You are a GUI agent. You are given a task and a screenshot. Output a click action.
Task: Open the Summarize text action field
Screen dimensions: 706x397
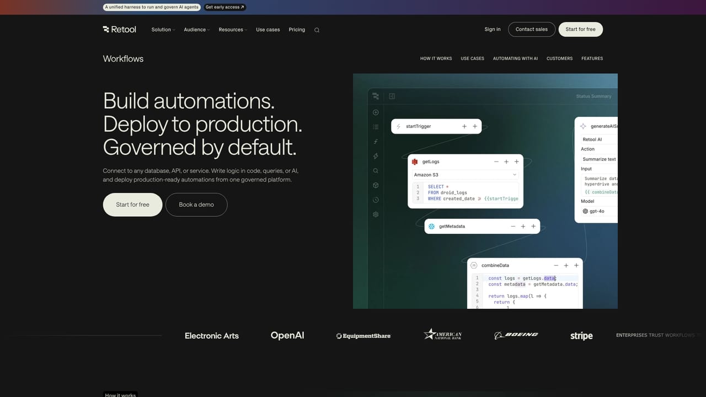click(x=599, y=159)
